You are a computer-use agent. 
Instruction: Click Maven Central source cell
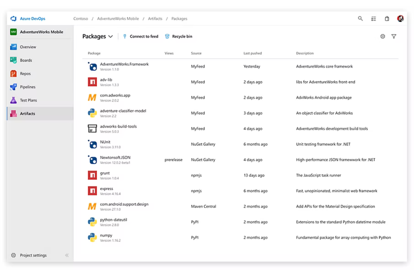[203, 206]
